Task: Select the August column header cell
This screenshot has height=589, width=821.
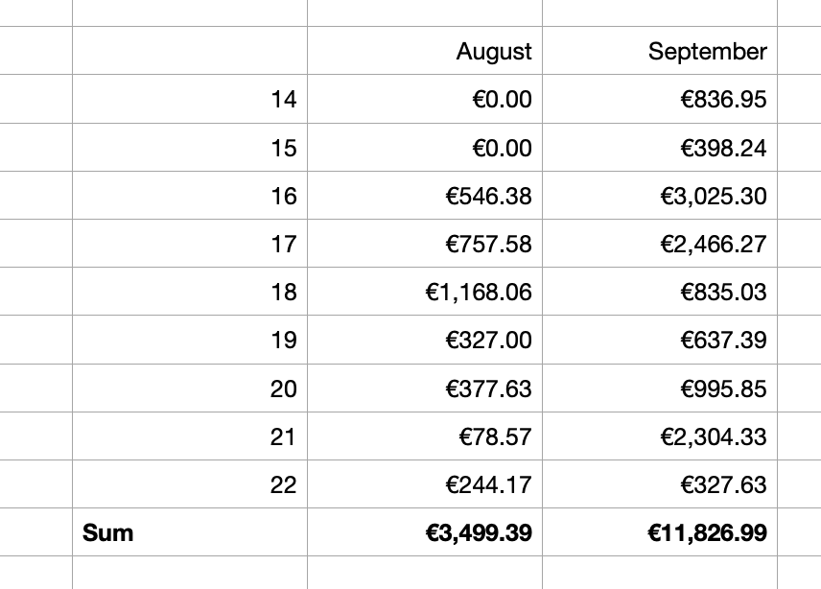Action: pyautogui.click(x=425, y=50)
